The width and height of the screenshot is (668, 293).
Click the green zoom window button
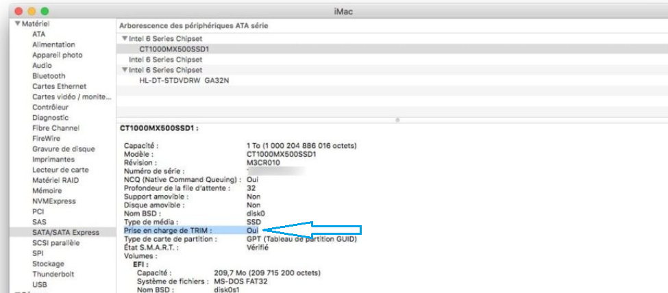[45, 12]
